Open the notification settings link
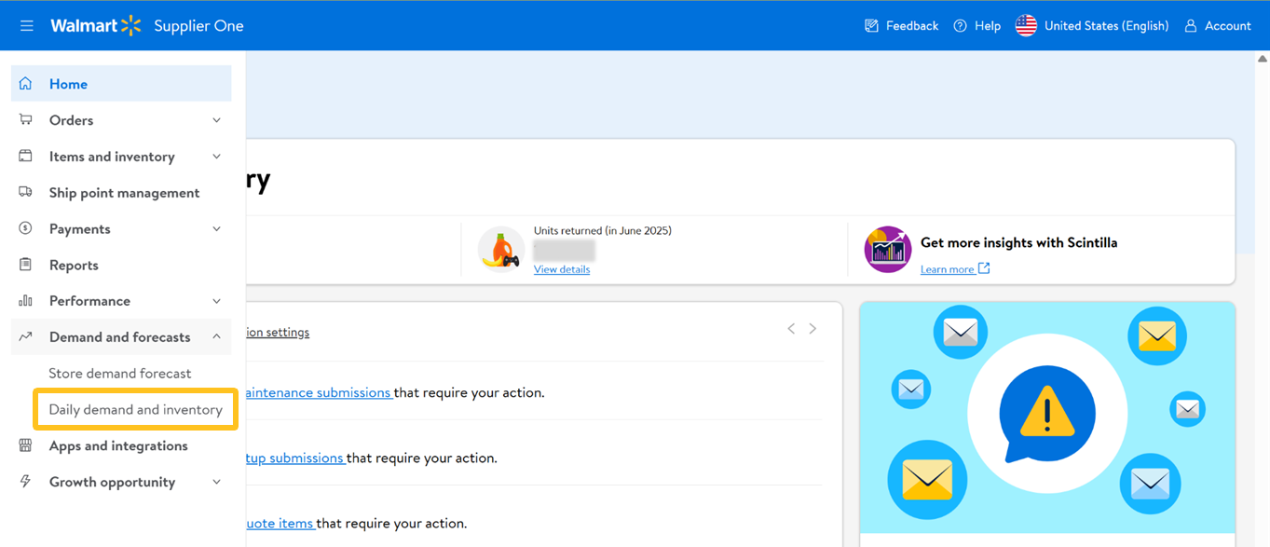1270x547 pixels. tap(278, 332)
